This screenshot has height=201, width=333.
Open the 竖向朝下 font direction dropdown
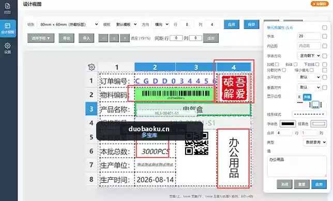309,56
